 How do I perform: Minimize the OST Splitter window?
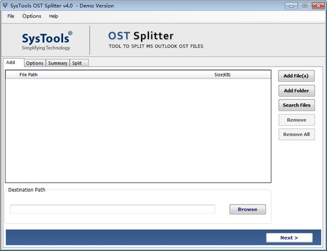[x=291, y=5]
